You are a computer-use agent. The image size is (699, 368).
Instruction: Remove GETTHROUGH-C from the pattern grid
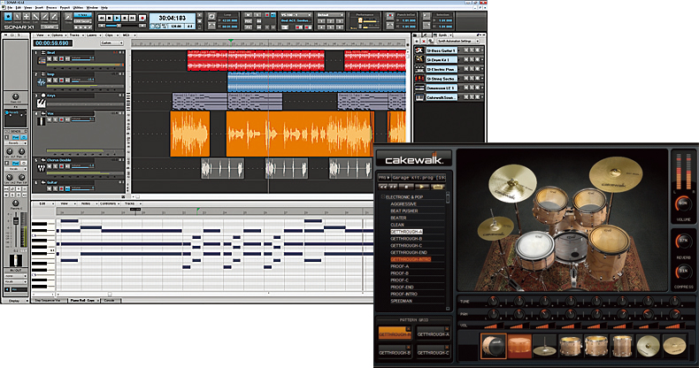(447, 347)
